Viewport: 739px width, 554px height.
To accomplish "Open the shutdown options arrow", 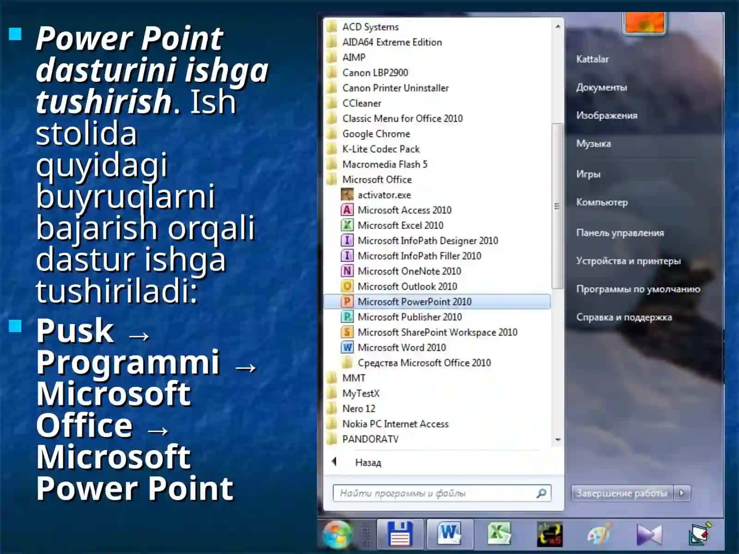I will point(682,493).
